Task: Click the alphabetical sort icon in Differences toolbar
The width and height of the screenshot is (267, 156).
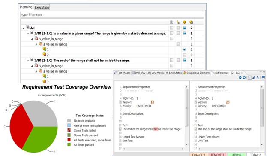Action: click(x=254, y=77)
